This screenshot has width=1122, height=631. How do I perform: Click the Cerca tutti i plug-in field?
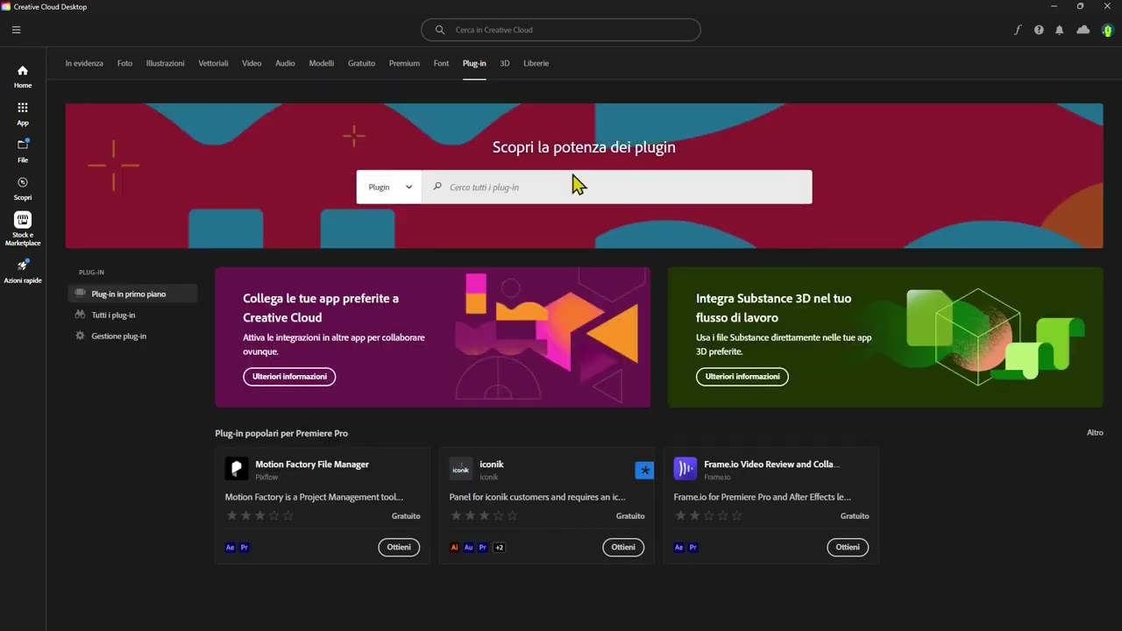click(x=617, y=187)
